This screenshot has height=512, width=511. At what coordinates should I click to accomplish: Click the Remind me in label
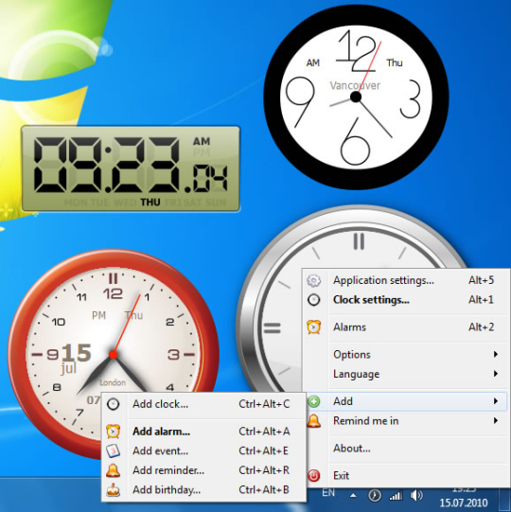tap(366, 421)
